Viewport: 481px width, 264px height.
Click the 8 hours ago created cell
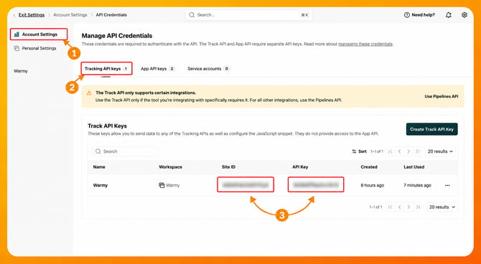pyautogui.click(x=372, y=185)
